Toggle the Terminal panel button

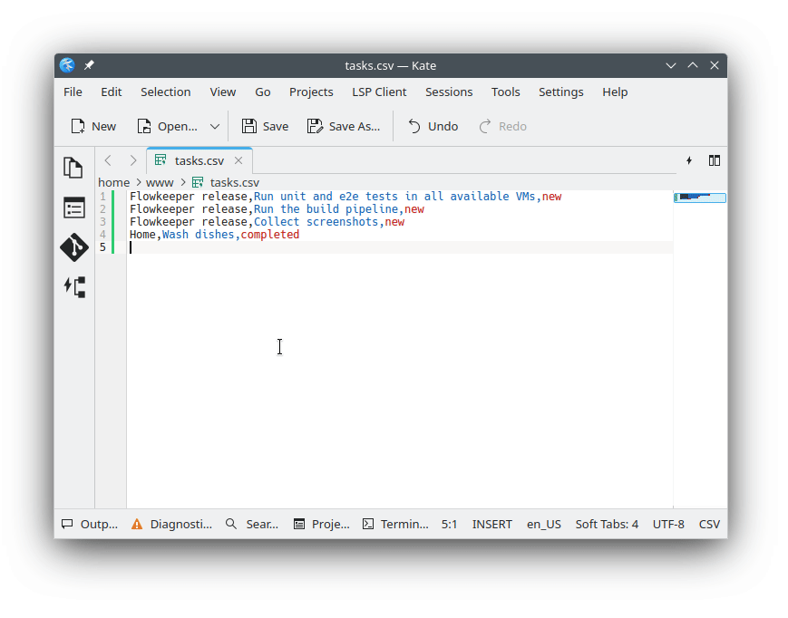pos(395,524)
